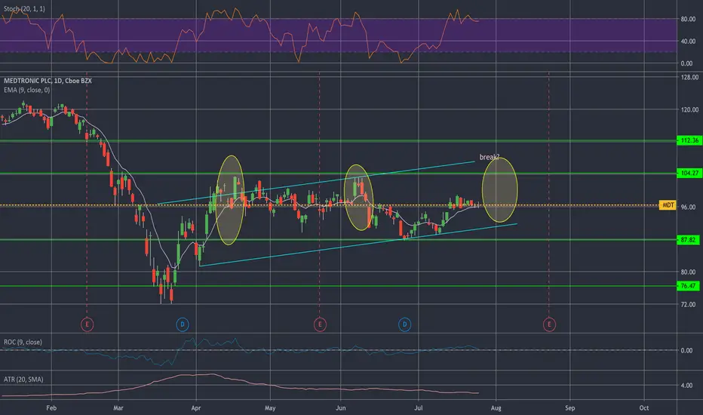Select the 87.82 green price label
The width and height of the screenshot is (703, 415).
coord(689,240)
